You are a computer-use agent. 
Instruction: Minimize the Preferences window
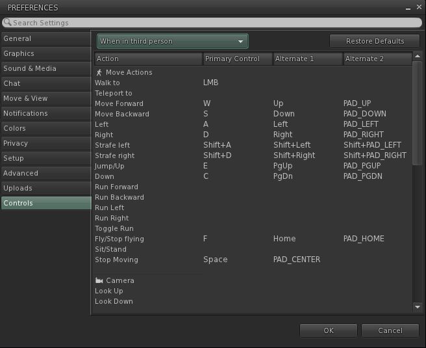coord(407,8)
